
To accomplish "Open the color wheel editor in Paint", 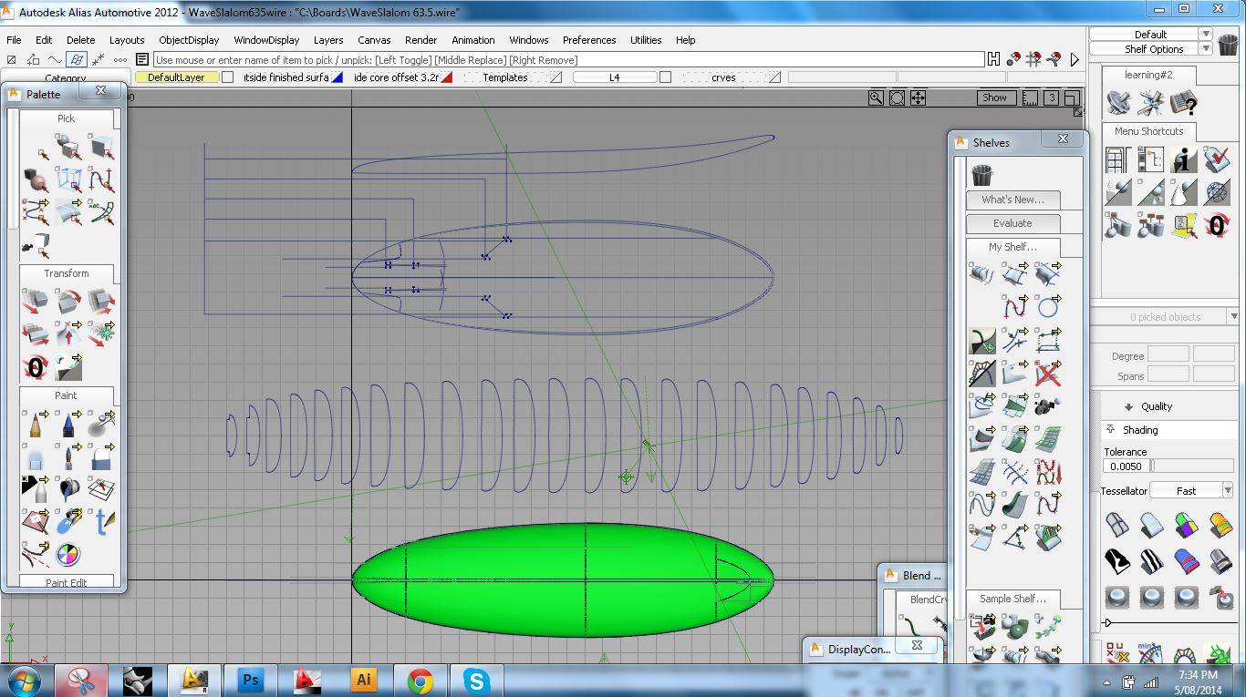I will click(x=67, y=553).
